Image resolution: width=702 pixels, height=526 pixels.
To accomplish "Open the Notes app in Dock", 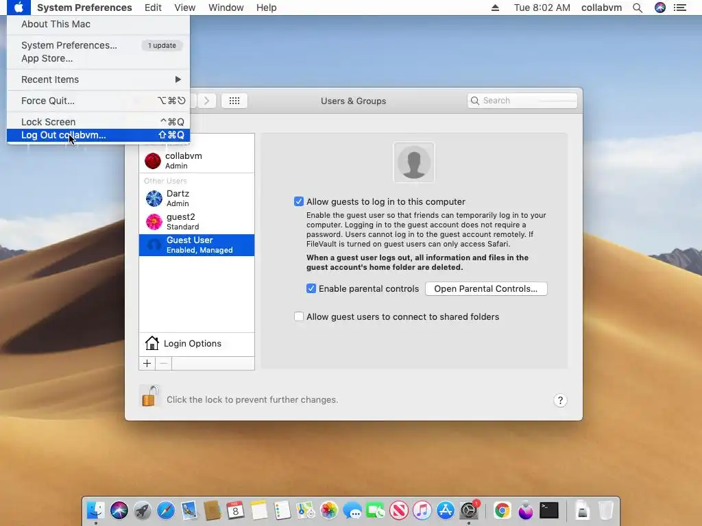I will coord(258,510).
